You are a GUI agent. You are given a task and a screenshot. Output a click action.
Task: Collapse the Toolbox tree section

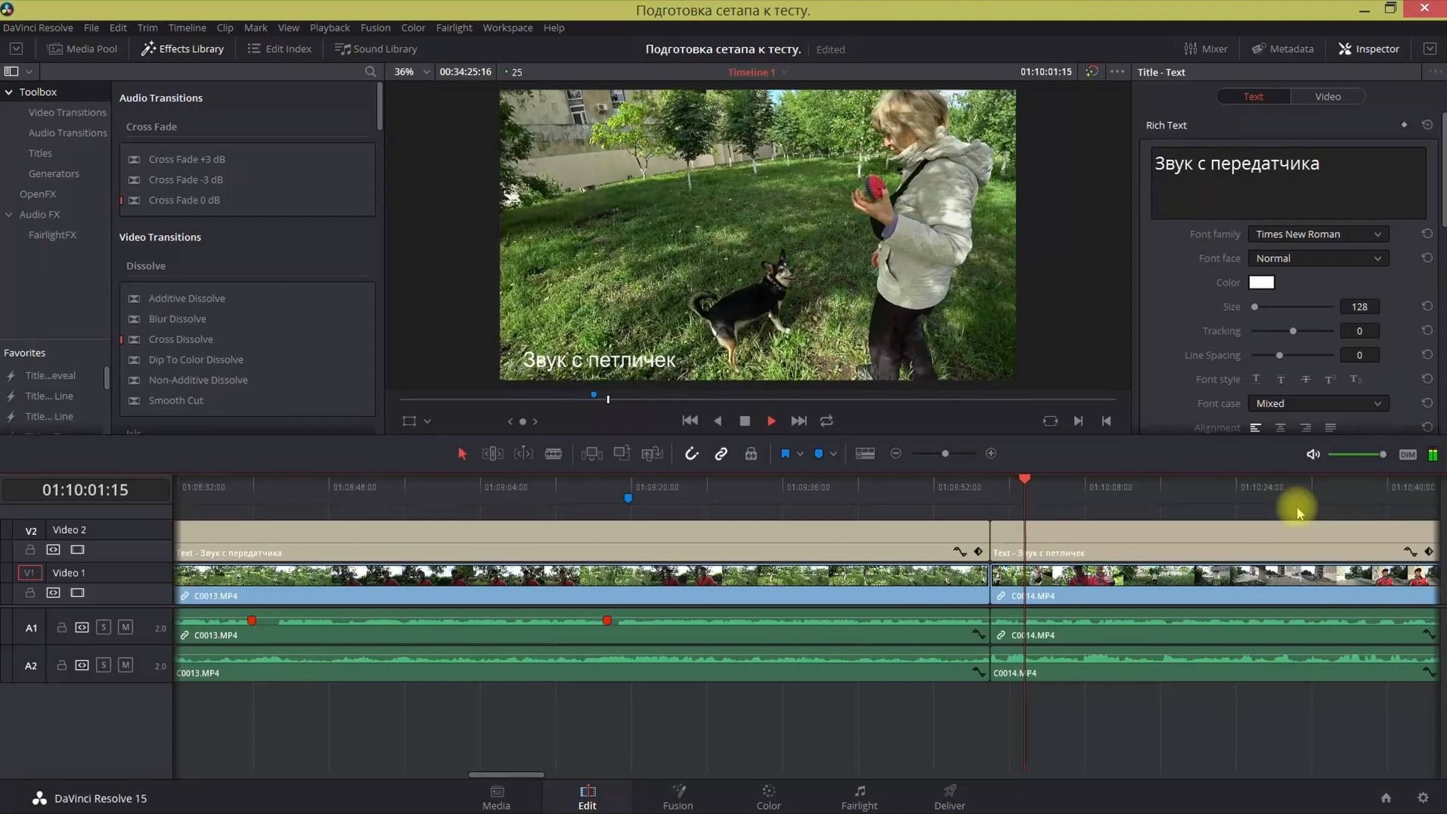[x=9, y=92]
